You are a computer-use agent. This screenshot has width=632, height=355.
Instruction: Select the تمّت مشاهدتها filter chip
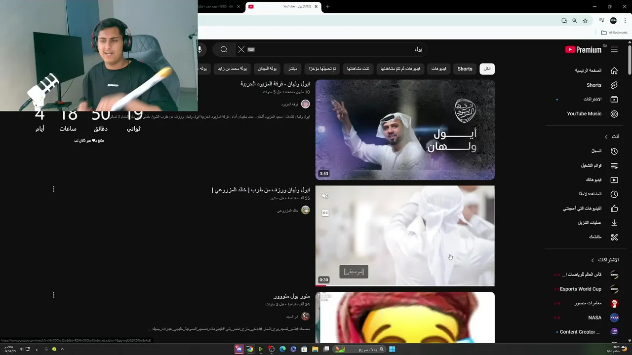(x=358, y=69)
